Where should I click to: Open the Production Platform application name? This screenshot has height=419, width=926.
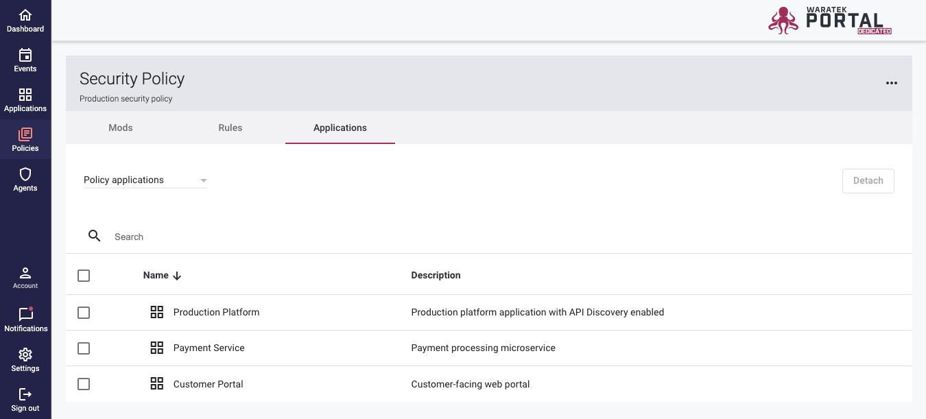(216, 312)
